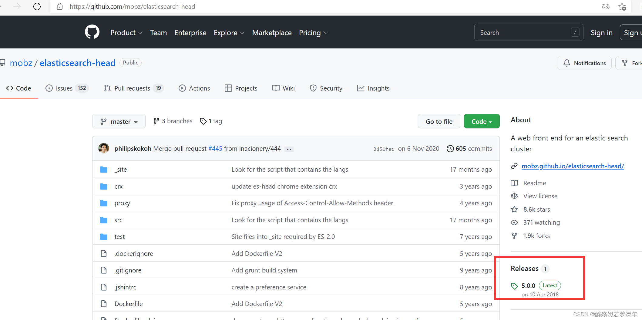Click the src folder icon
The width and height of the screenshot is (642, 320).
pos(104,220)
